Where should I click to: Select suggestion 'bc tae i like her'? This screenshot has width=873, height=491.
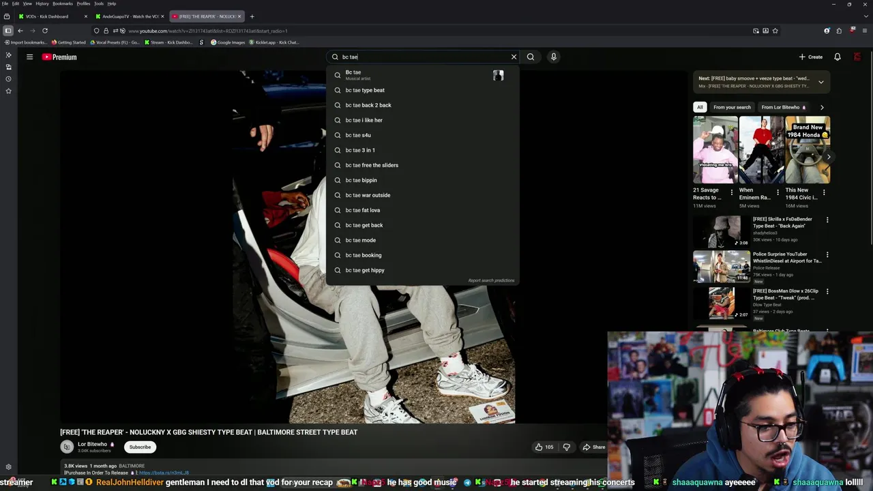point(423,120)
